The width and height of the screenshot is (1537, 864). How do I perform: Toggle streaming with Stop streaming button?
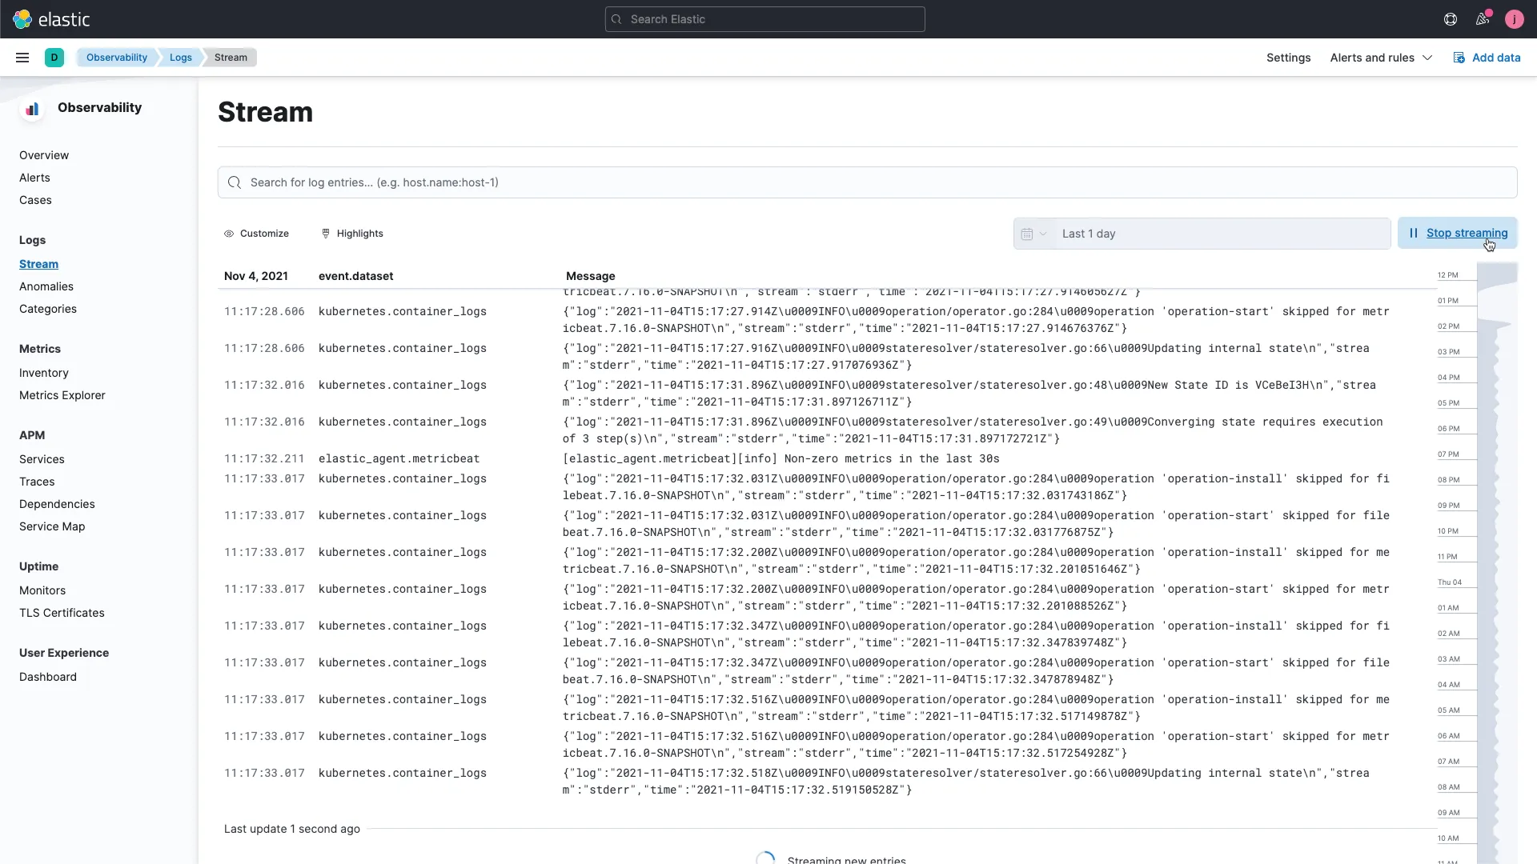point(1460,232)
